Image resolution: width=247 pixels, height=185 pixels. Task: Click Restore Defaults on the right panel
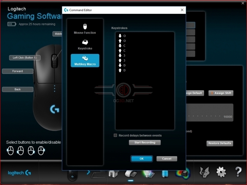[220, 143]
